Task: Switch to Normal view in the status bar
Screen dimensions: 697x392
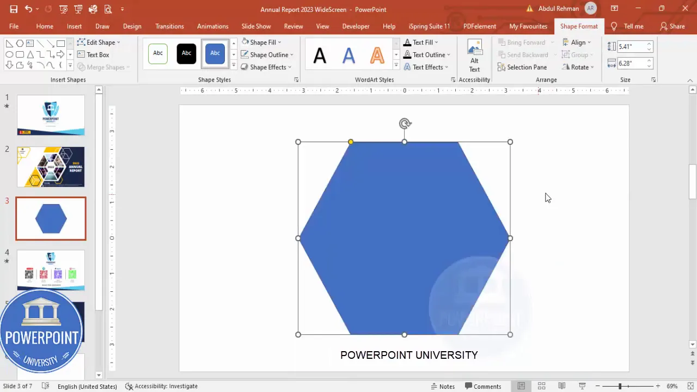Action: click(x=521, y=386)
